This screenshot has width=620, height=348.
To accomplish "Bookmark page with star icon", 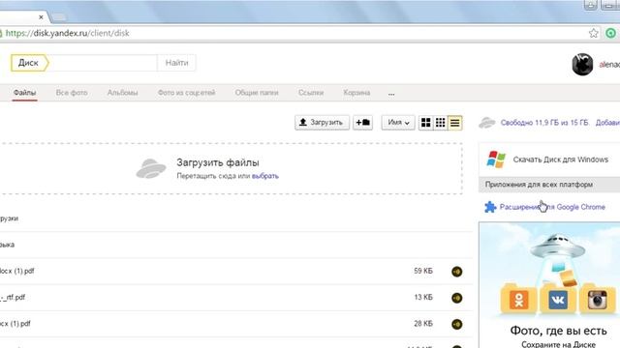I will click(593, 33).
